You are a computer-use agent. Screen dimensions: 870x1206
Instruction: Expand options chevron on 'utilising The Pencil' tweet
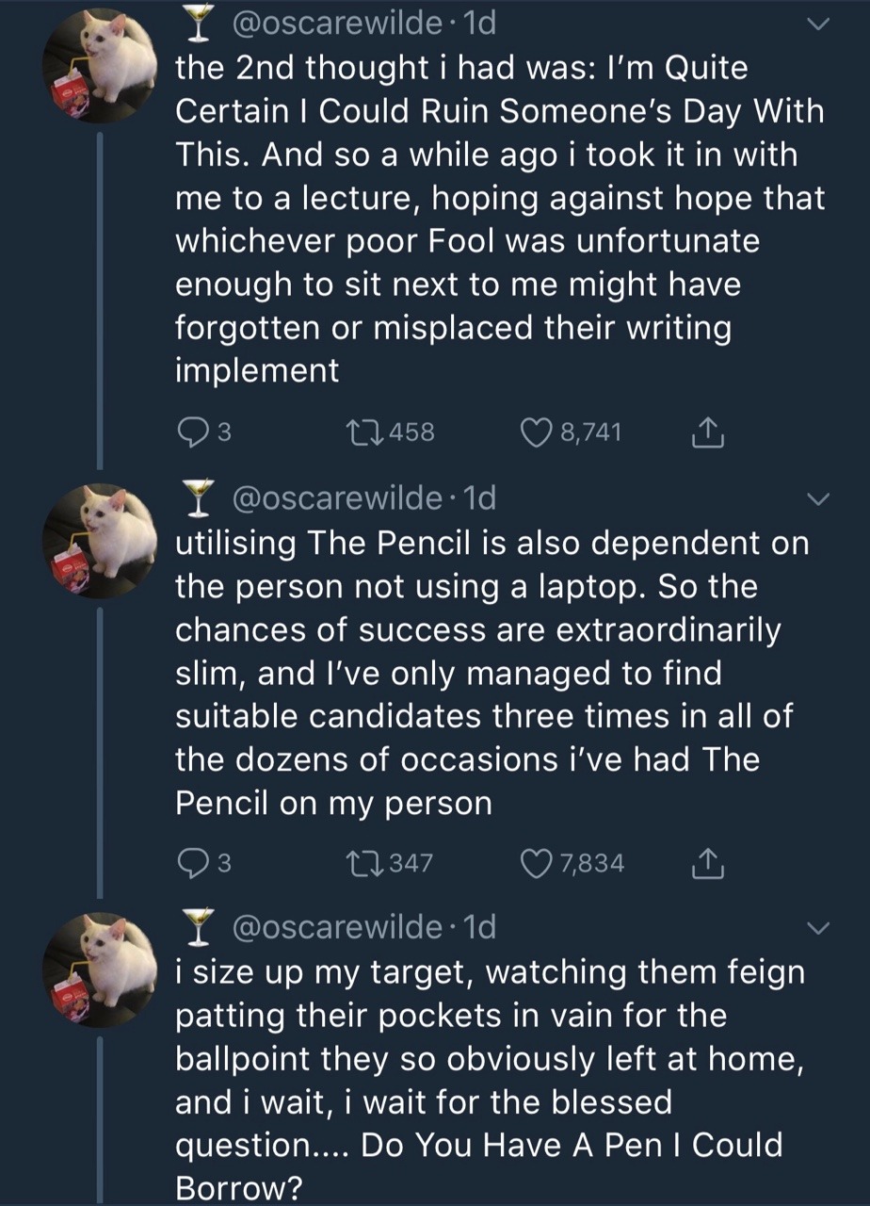[817, 498]
